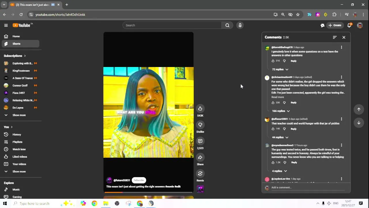Close the comments panel
This screenshot has width=369, height=208.
[344, 37]
